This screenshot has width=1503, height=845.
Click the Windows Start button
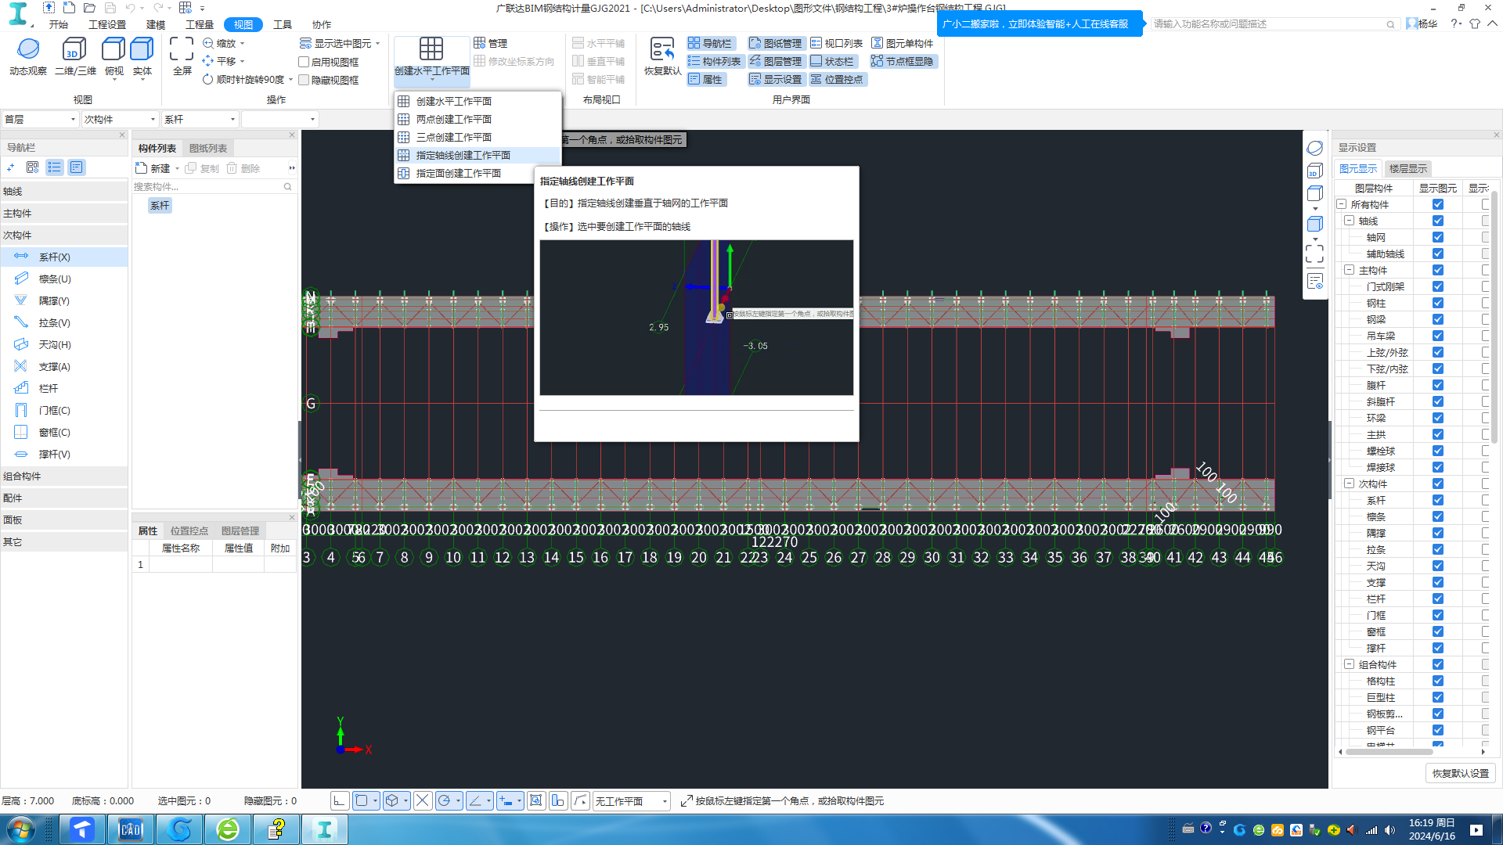(x=20, y=829)
